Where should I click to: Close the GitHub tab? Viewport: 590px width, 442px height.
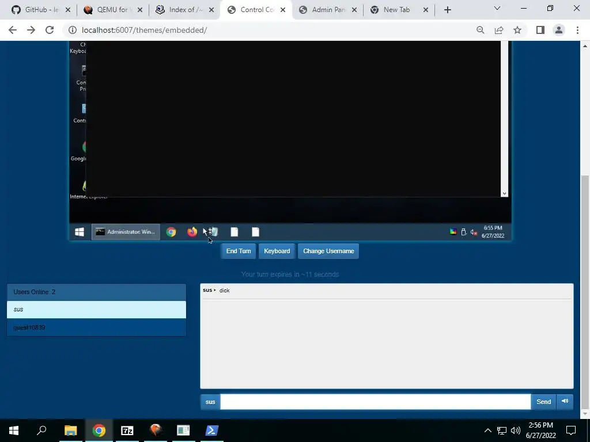[x=68, y=10]
